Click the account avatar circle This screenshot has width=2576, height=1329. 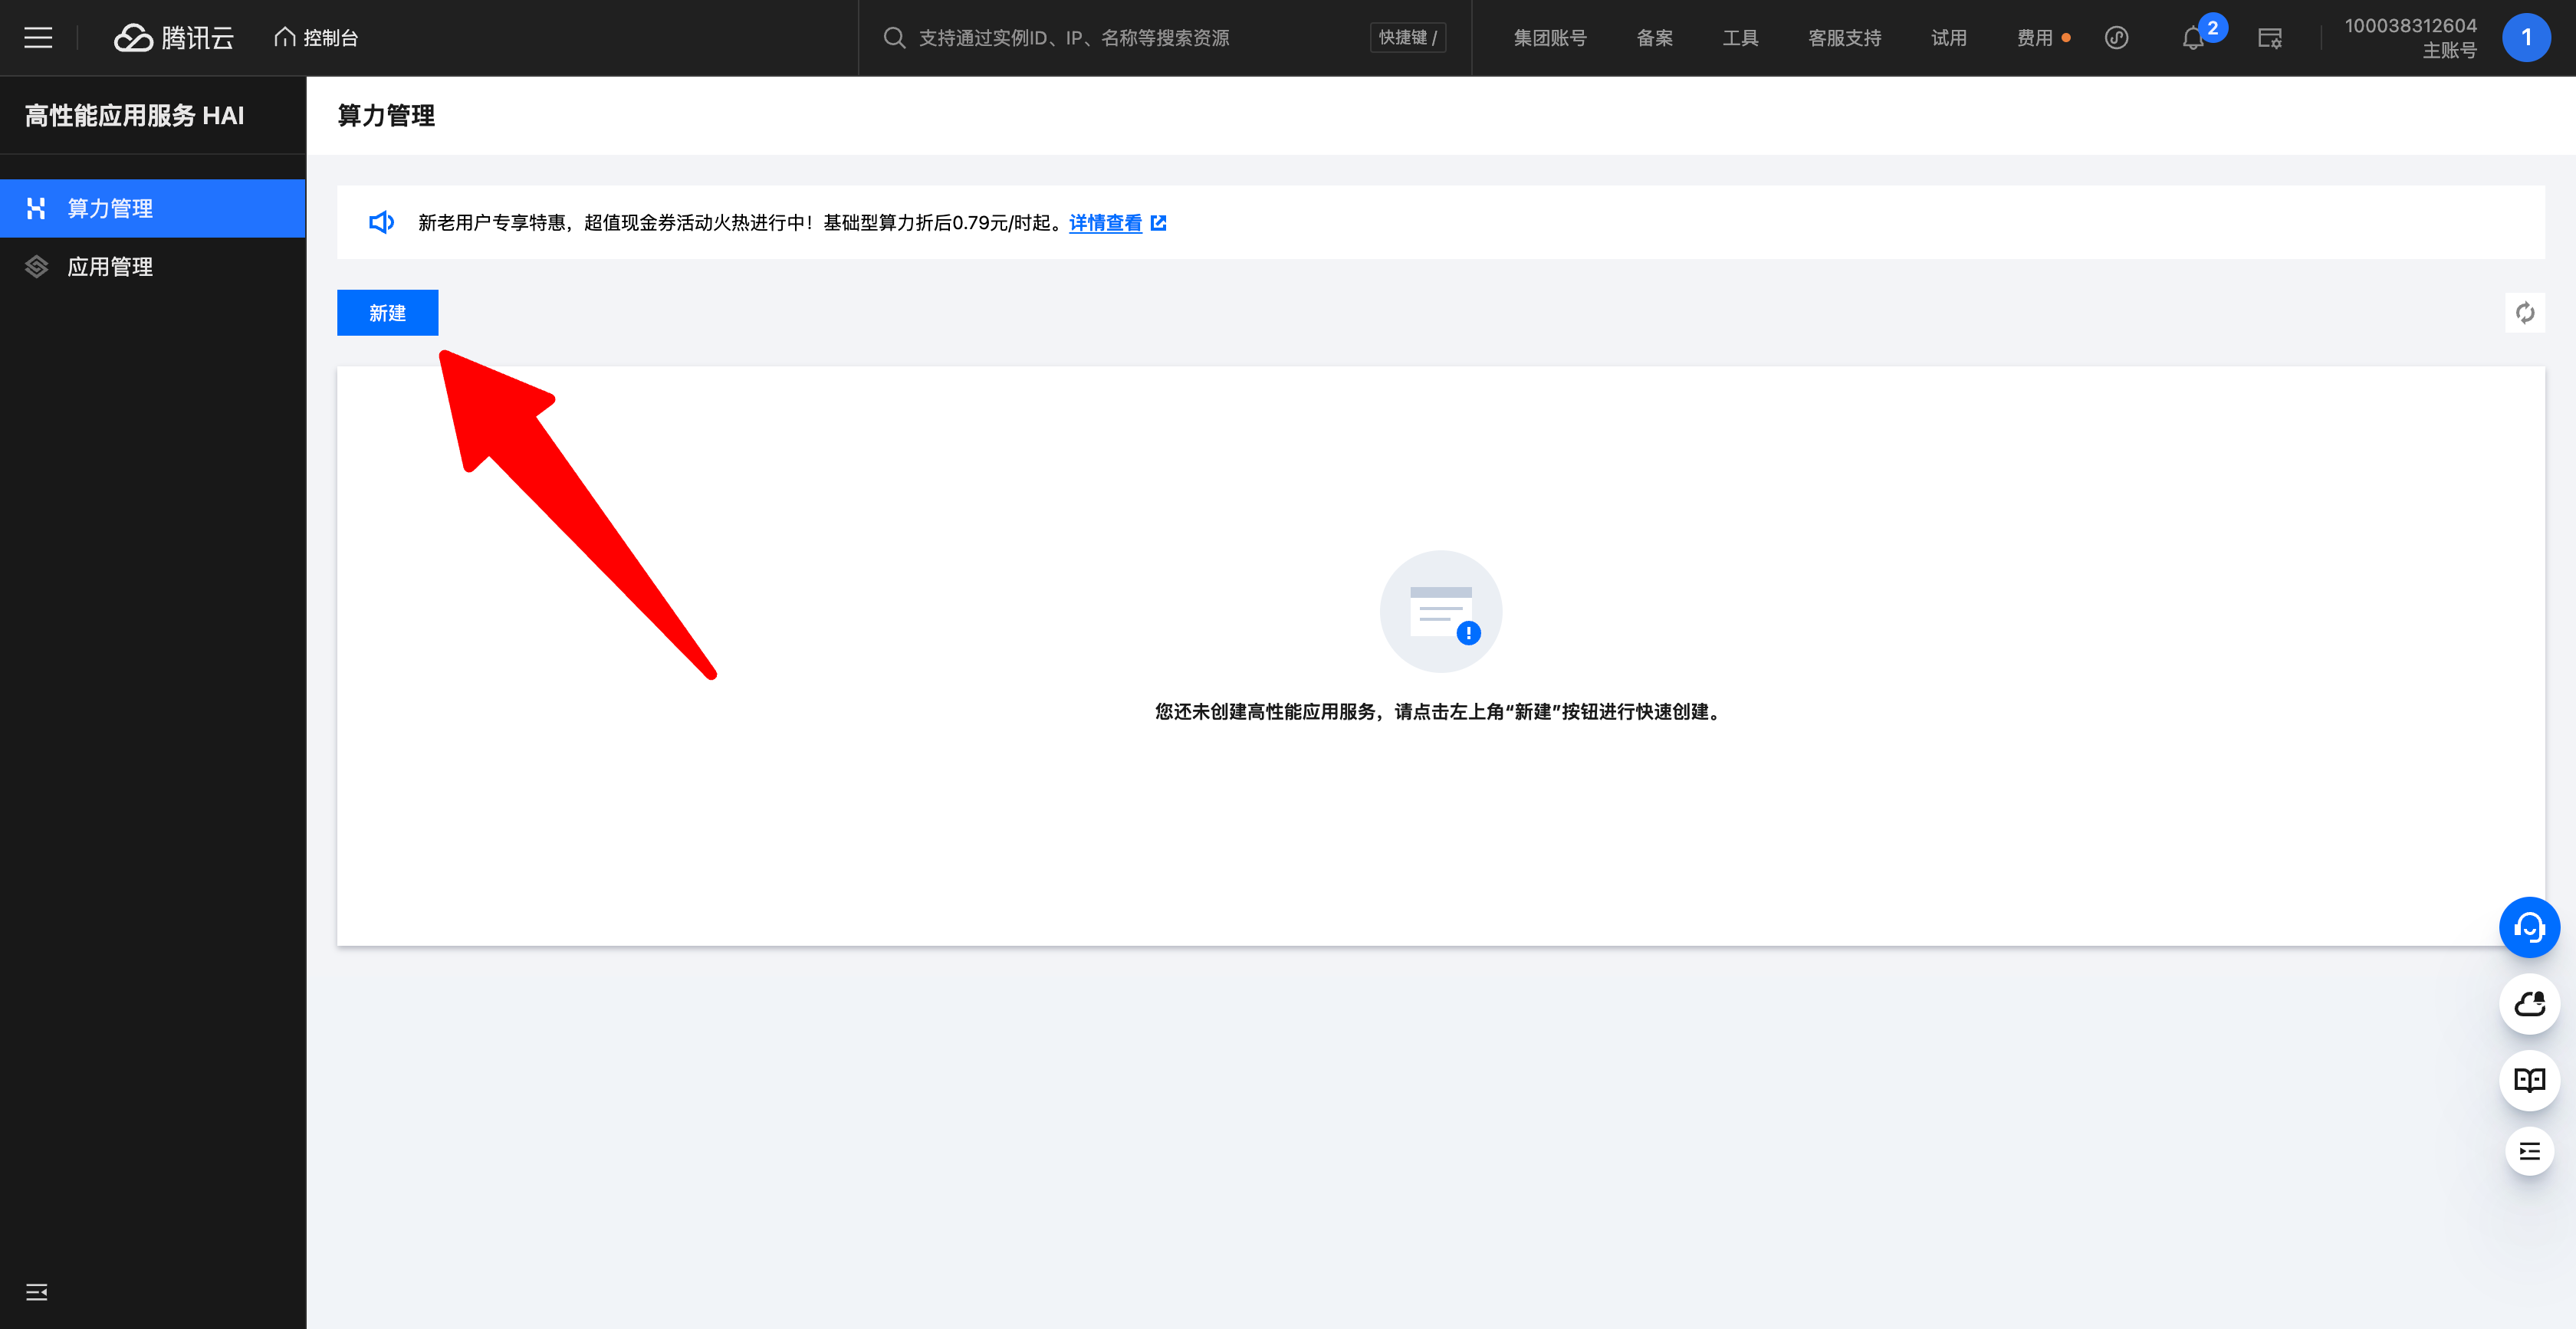point(2525,38)
